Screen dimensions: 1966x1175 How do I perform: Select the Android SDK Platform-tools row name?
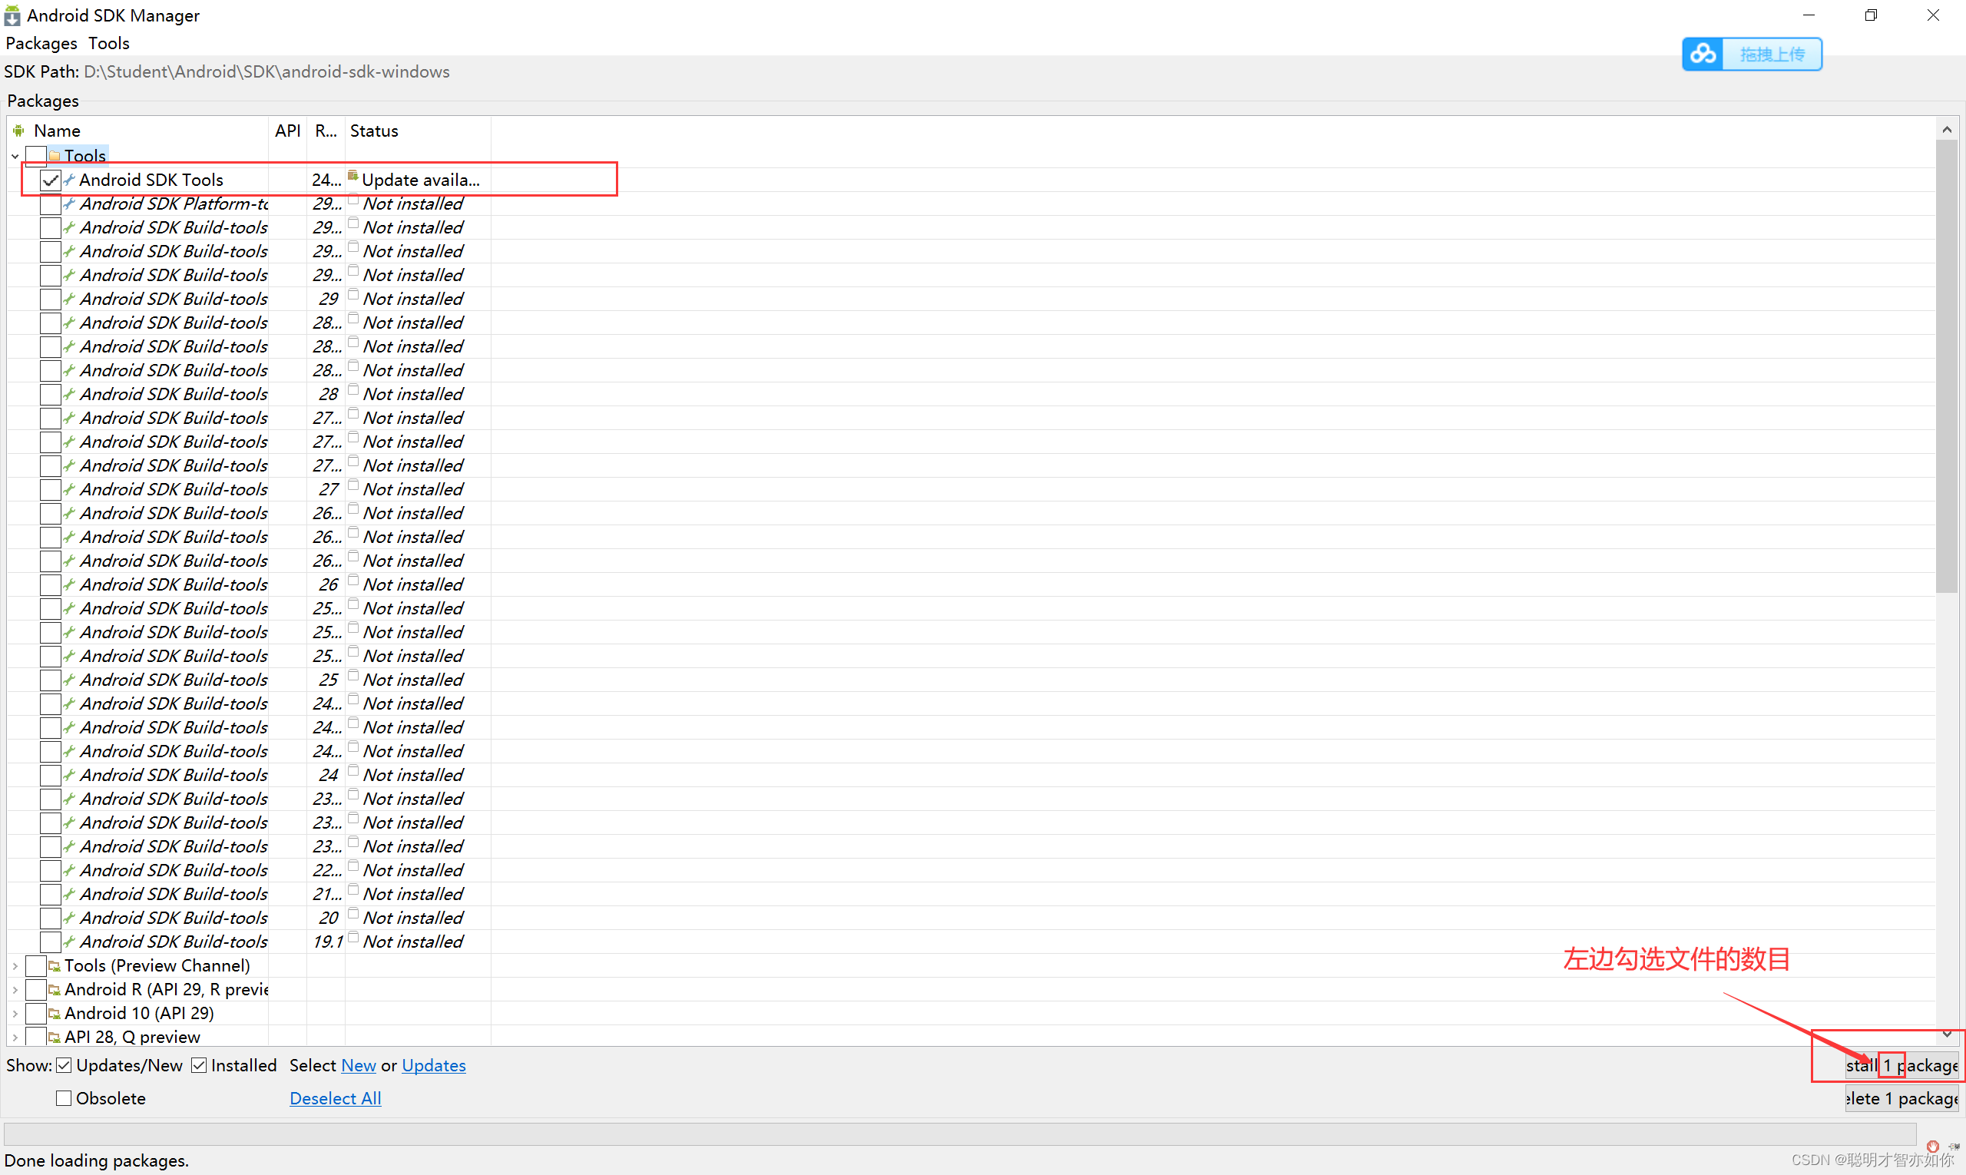pos(174,204)
